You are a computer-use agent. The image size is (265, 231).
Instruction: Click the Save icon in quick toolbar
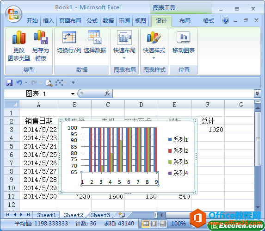tap(9, 83)
